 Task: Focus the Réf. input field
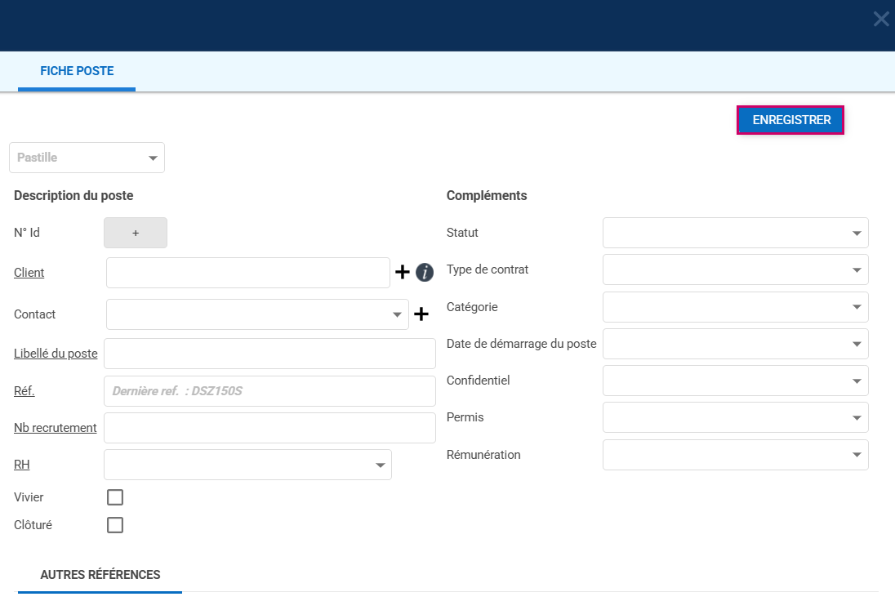269,391
